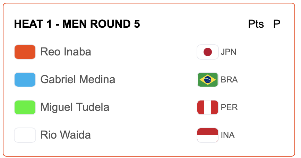The width and height of the screenshot is (301, 158).
Task: Click the Japan flag icon
Action: tap(207, 52)
